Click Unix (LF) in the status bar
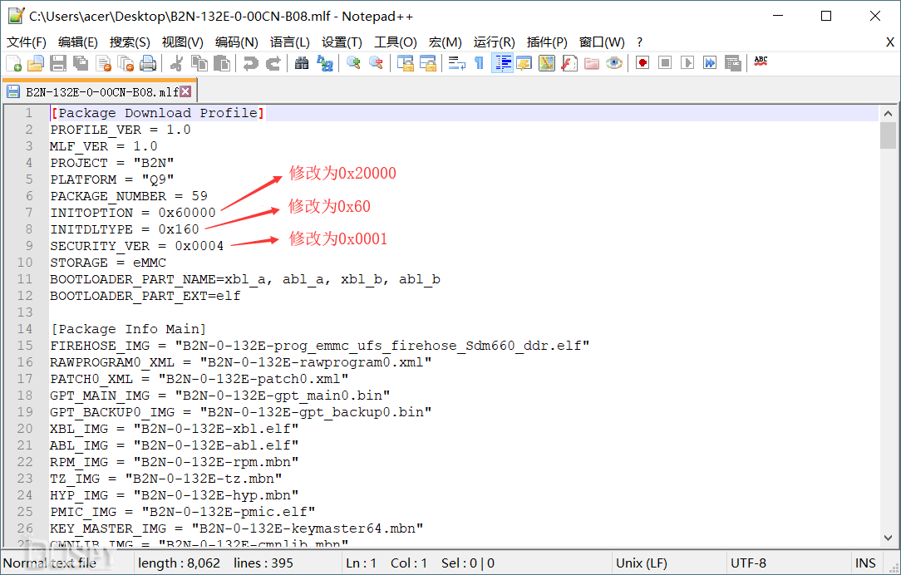Screen dimensions: 901x575 [642, 563]
